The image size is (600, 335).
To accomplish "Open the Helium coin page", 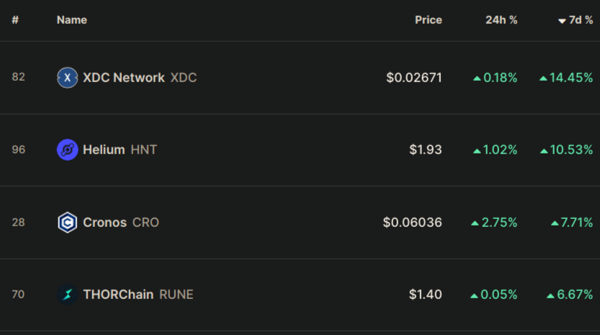I will [x=104, y=150].
